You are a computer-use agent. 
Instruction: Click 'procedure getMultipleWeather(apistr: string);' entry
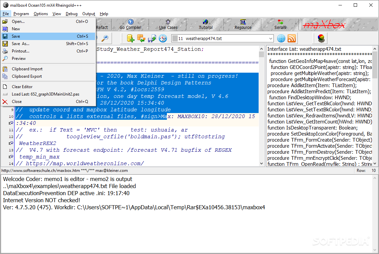coord(320,73)
